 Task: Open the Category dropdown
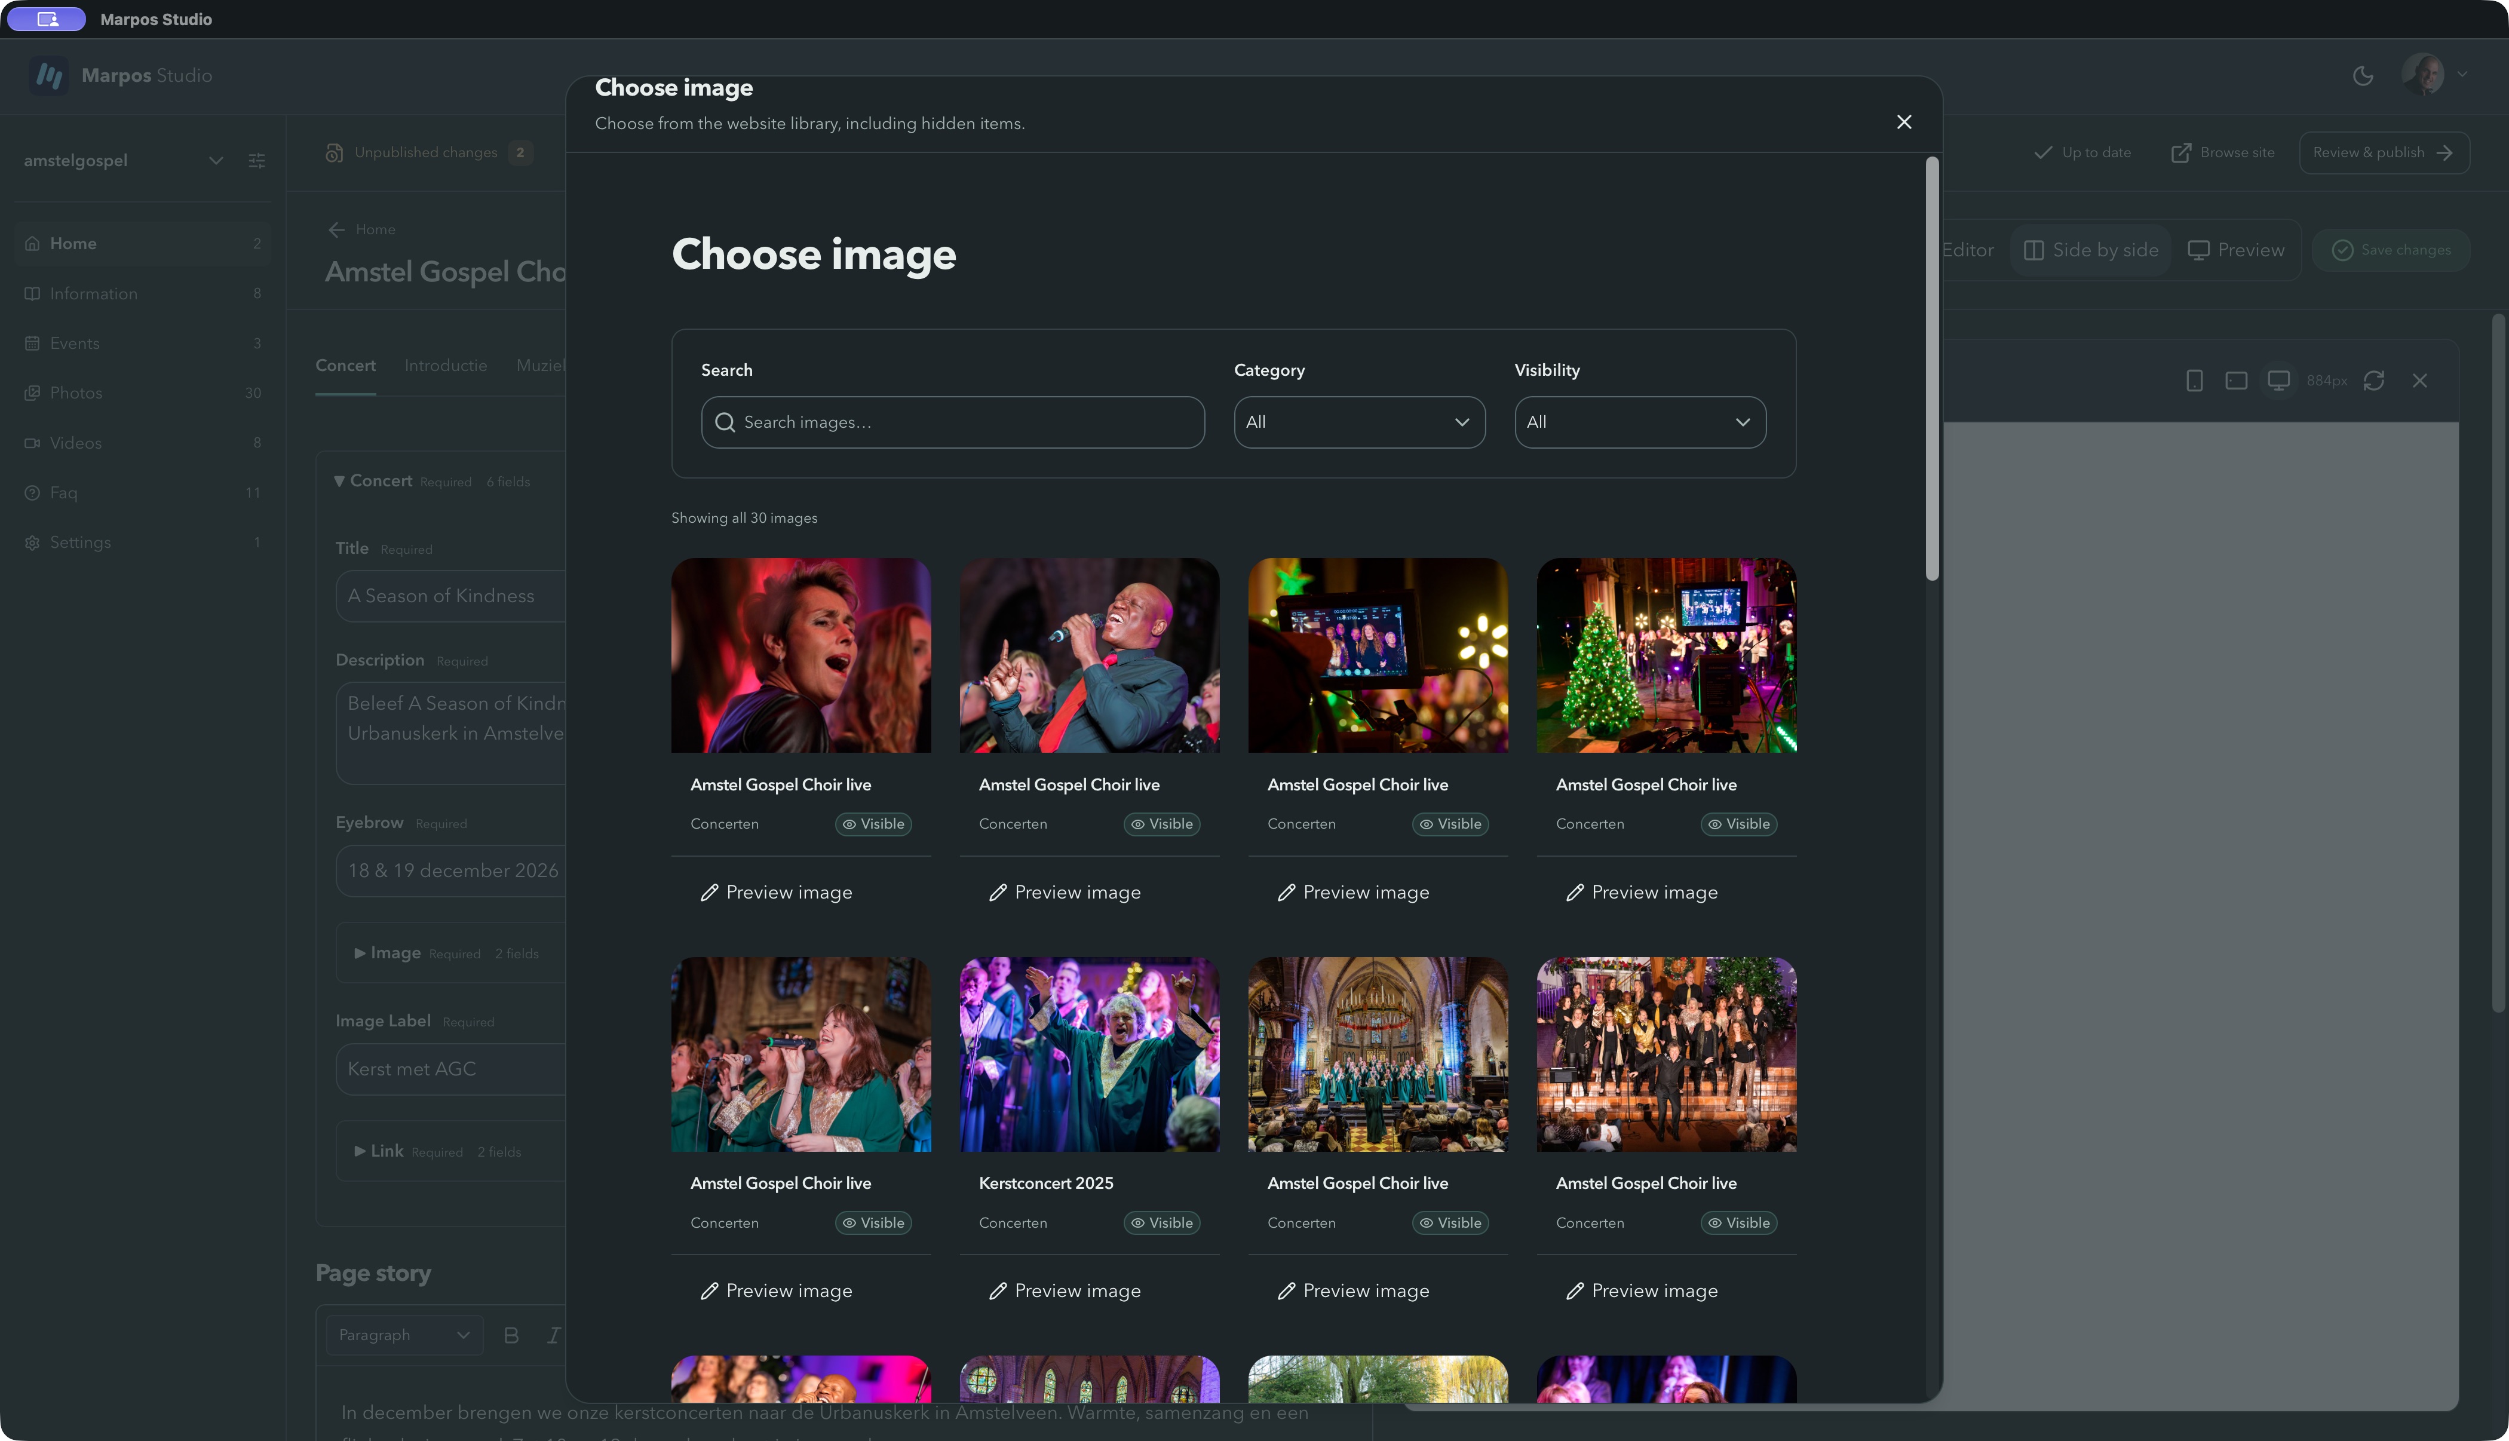click(x=1360, y=422)
